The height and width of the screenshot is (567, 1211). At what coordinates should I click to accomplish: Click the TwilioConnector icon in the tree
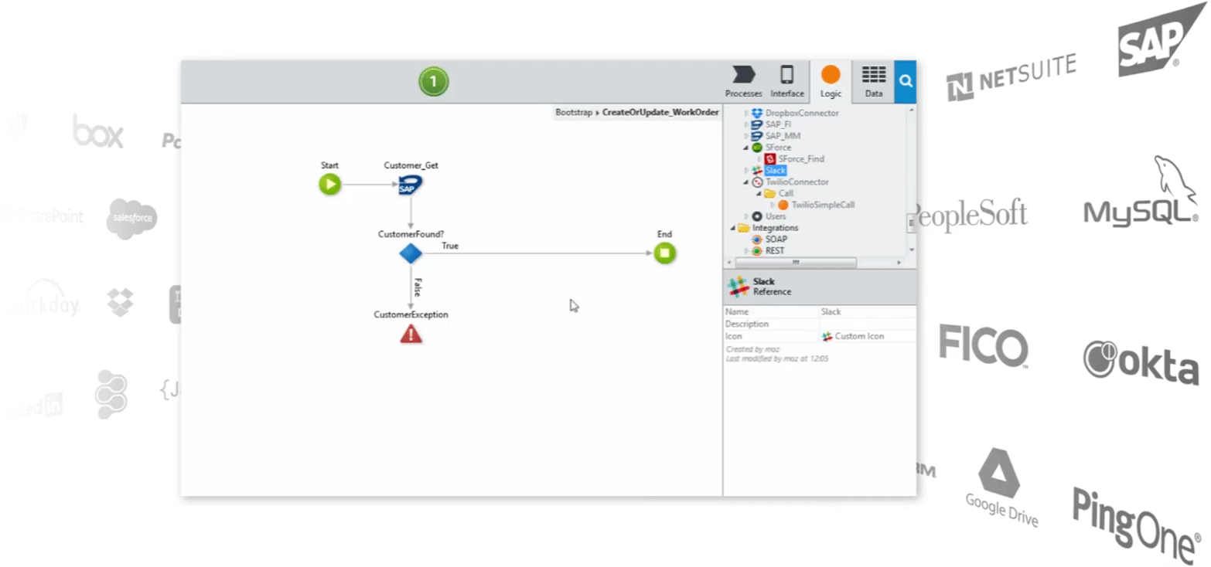pyautogui.click(x=757, y=182)
